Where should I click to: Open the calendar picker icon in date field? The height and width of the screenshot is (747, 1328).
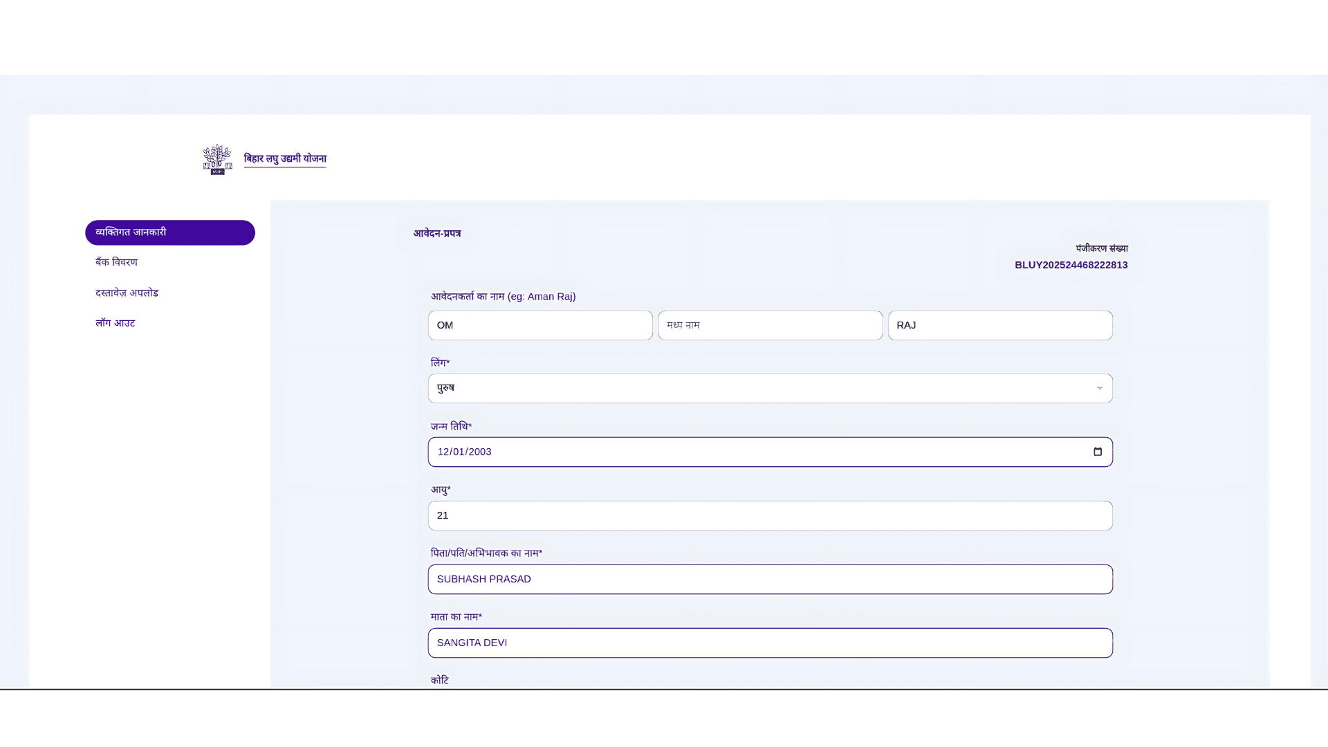coord(1098,452)
